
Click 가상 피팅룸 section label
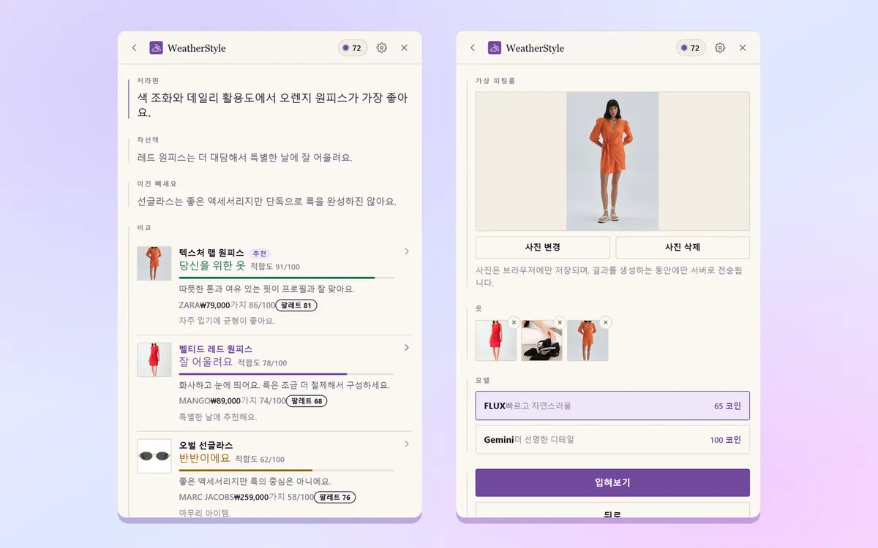pyautogui.click(x=495, y=81)
